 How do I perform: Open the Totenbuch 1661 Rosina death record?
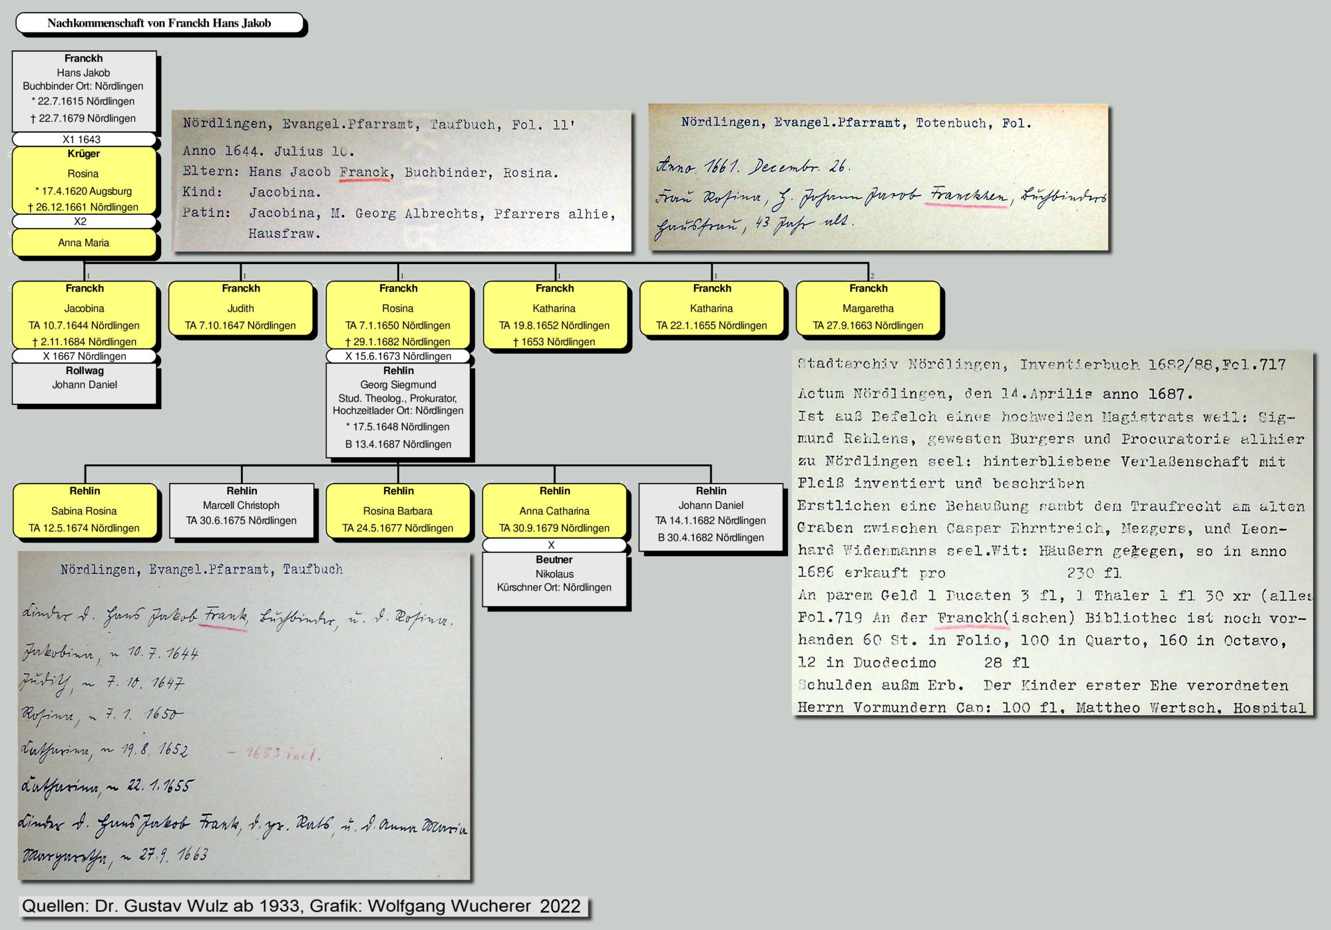[x=878, y=178]
